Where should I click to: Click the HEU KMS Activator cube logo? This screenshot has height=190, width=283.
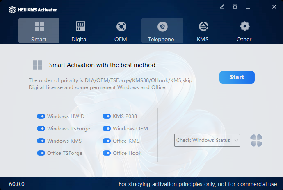(12, 10)
